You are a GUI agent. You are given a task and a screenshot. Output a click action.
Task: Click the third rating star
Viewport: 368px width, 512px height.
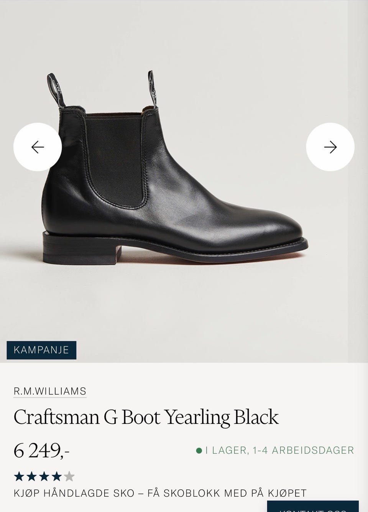tap(44, 477)
